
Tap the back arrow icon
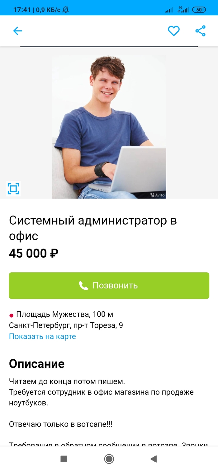[17, 31]
